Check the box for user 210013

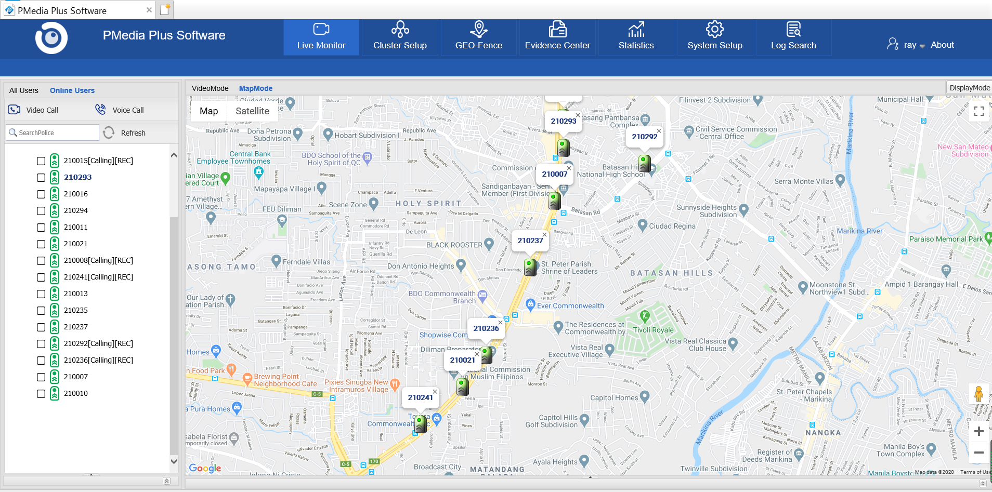41,294
